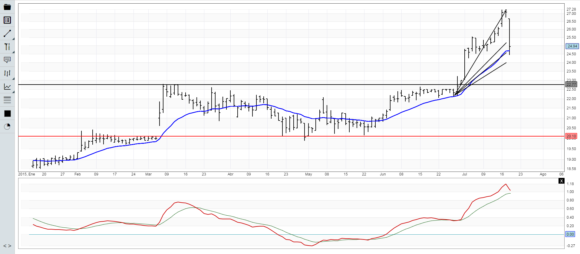Add a comment annotation with speech bubble icon
The image size is (580, 254).
tap(7, 60)
